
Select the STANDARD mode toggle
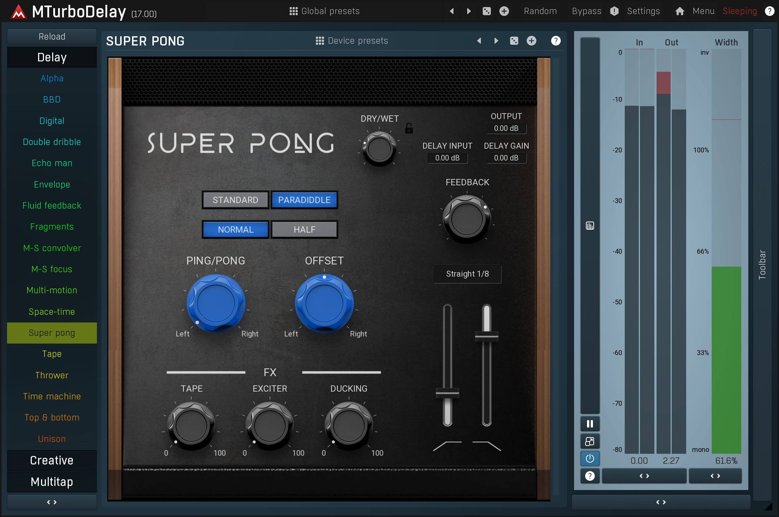click(x=235, y=200)
